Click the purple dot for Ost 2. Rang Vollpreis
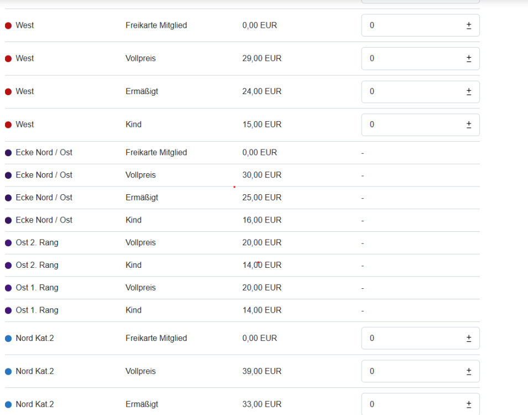The image size is (528, 415). click(8, 243)
